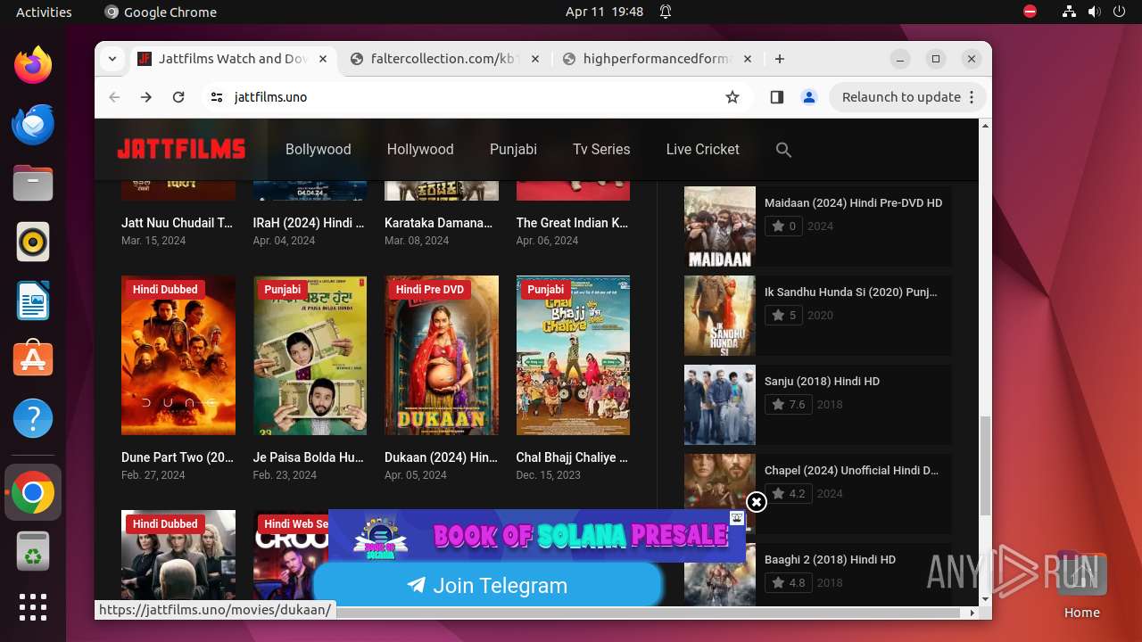Viewport: 1142px width, 642px height.
Task: Open the Trash from dock
Action: click(33, 551)
